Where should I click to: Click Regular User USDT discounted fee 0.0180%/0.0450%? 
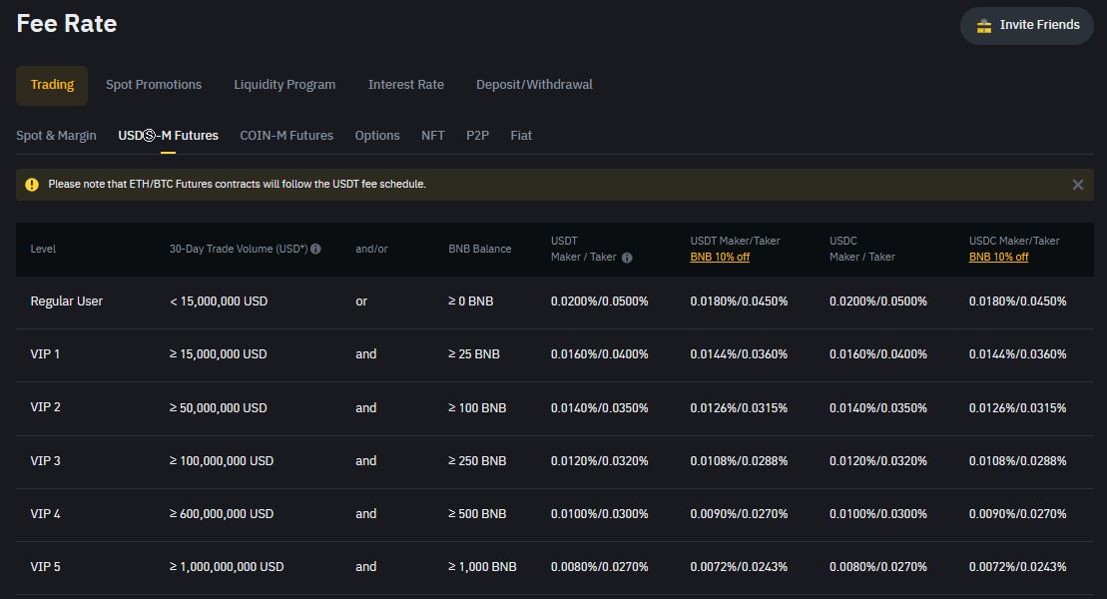(x=739, y=301)
